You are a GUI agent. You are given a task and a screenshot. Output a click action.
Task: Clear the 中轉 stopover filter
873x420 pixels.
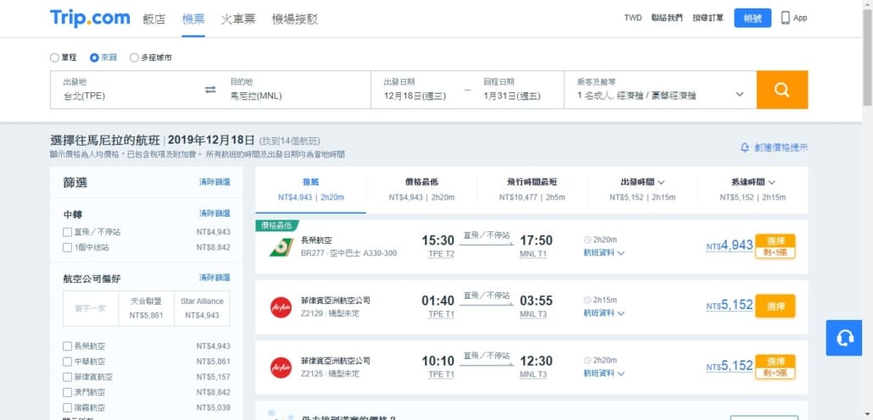215,213
